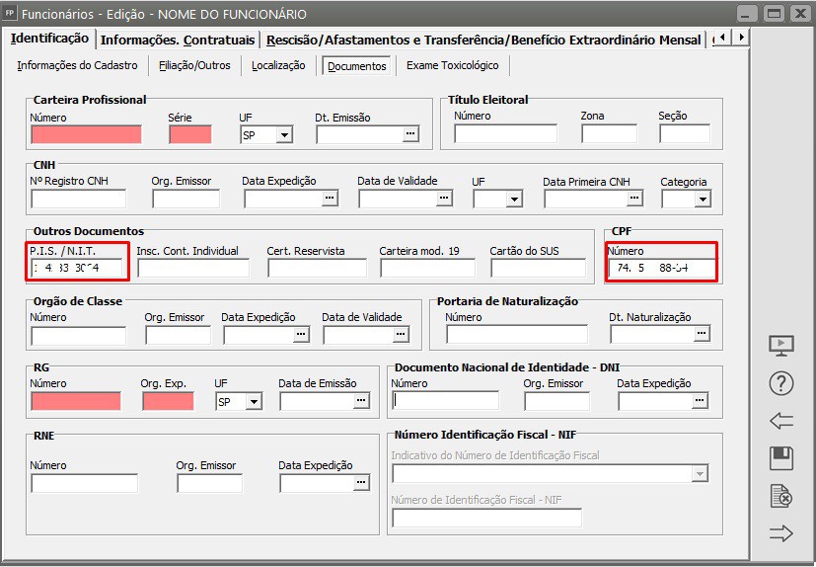Open Exame Toxicológico subtab
Image resolution: width=816 pixels, height=567 pixels.
(x=452, y=65)
